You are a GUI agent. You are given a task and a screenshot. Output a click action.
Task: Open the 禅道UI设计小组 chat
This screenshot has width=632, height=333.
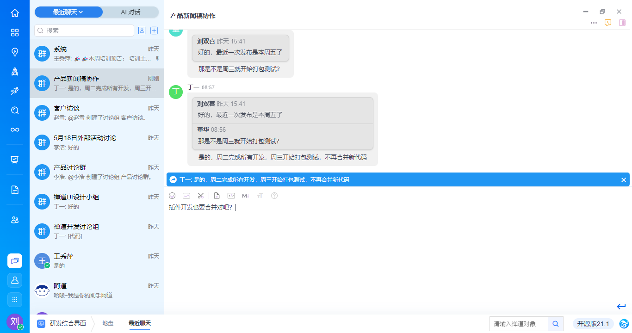97,202
